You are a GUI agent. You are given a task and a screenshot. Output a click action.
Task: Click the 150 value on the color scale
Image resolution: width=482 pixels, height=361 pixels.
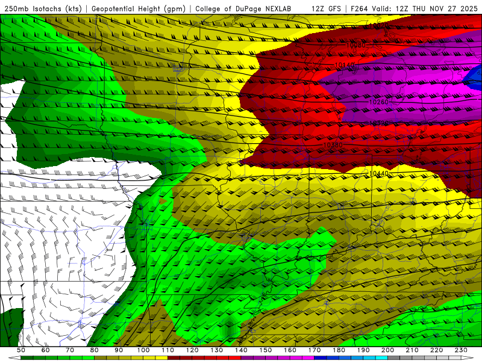266,350
